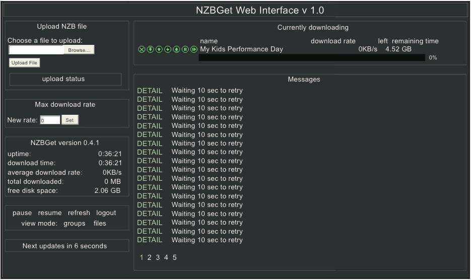Click the file path upload text field
This screenshot has height=280, width=471.
coord(36,50)
